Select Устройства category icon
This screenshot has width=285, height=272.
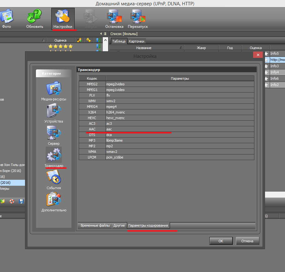[54, 111]
